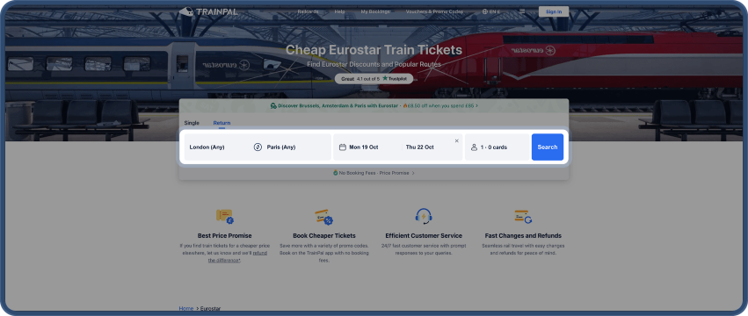Click the 'Book Cheaper Tickets' heading
This screenshot has height=316, width=748.
[x=324, y=235]
